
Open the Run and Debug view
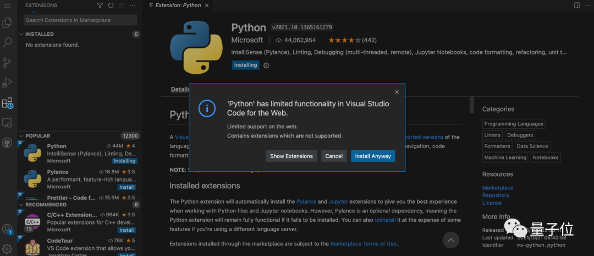(8, 83)
